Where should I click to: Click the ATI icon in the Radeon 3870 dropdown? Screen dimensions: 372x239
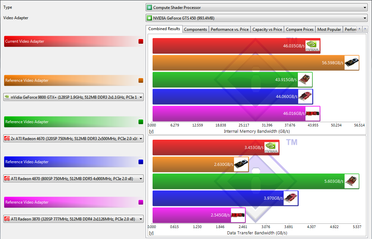tap(7, 219)
